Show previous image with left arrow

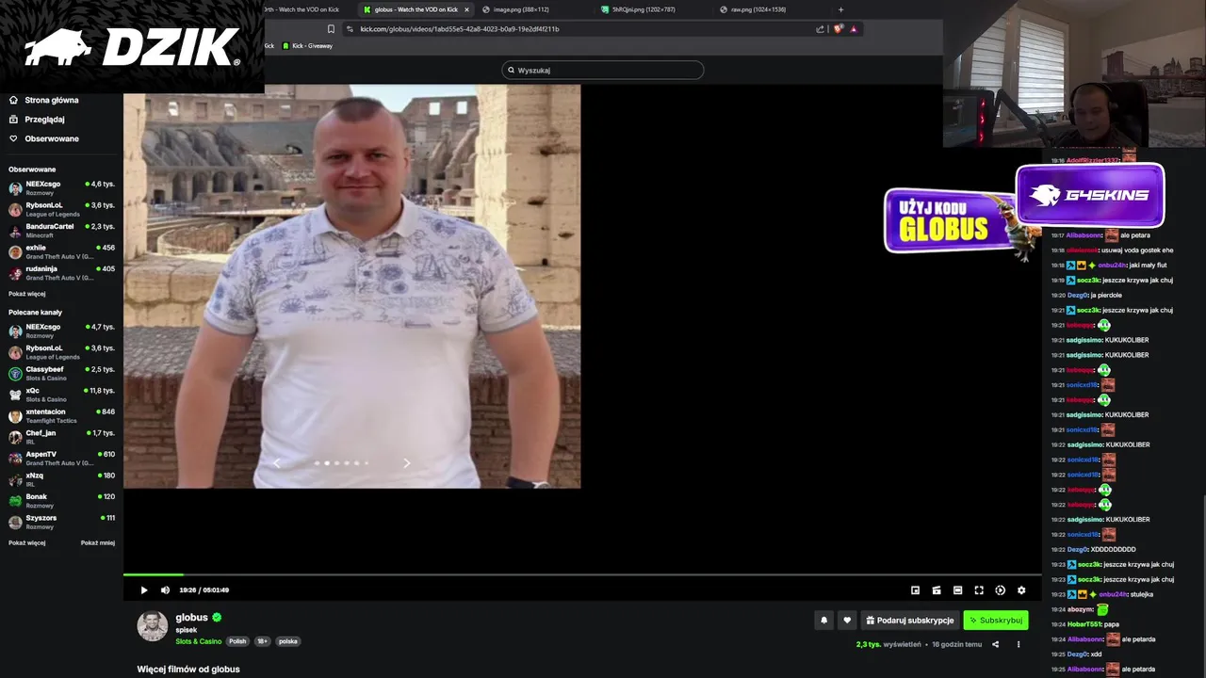coord(277,462)
